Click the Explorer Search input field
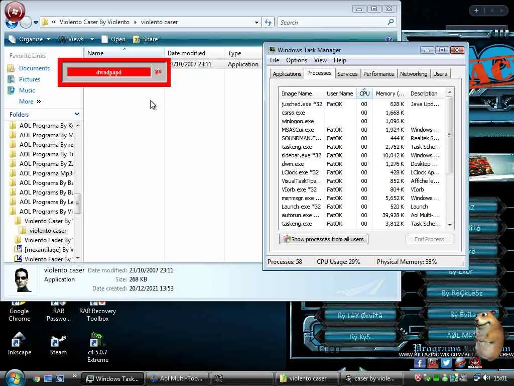The width and height of the screenshot is (514, 386). (x=332, y=22)
